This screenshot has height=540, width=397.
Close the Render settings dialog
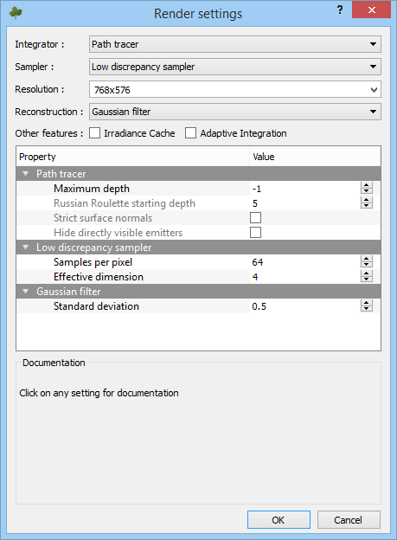pos(372,10)
